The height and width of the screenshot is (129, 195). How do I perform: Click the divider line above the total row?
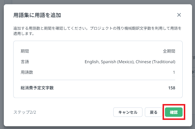[x=98, y=79]
